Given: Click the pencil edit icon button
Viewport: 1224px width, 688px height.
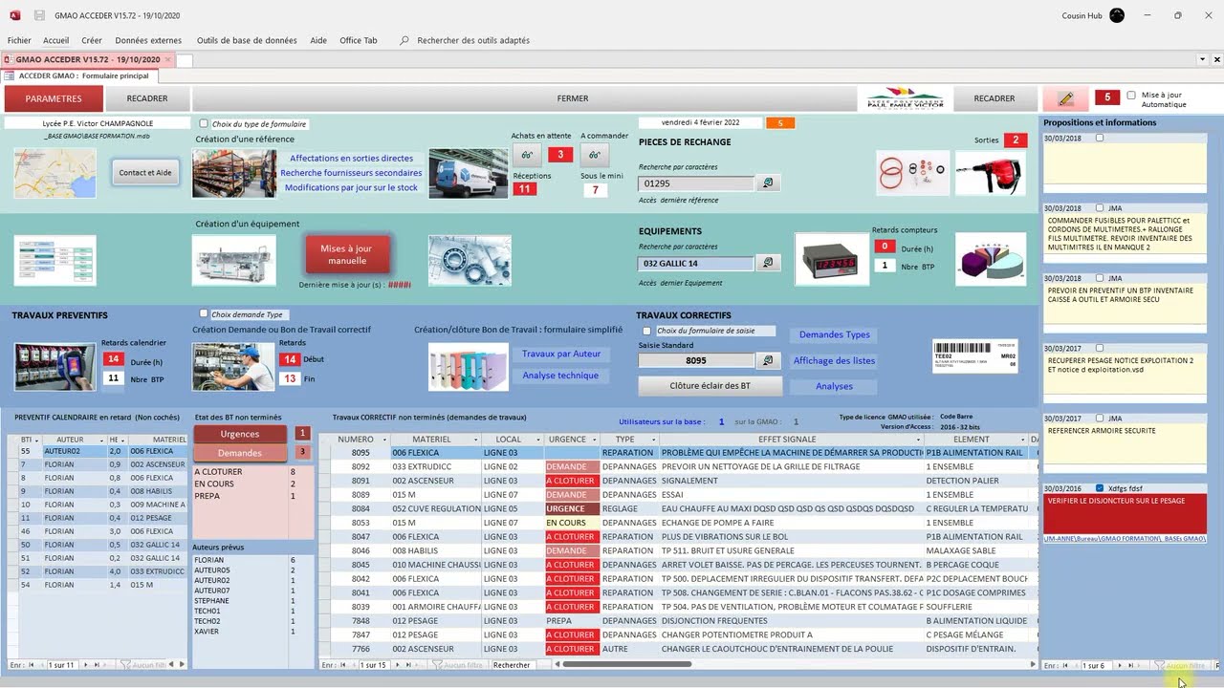Looking at the screenshot, I should (1065, 98).
